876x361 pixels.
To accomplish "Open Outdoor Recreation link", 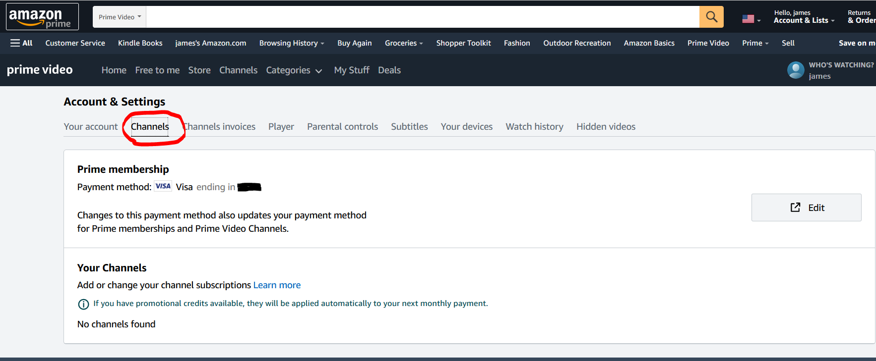I will [577, 43].
